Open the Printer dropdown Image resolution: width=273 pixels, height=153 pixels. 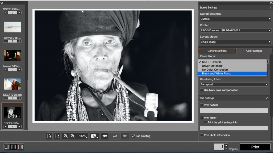236,30
